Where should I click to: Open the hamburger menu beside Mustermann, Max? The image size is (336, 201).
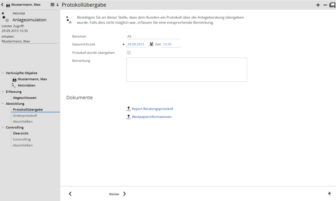[x=53, y=5]
